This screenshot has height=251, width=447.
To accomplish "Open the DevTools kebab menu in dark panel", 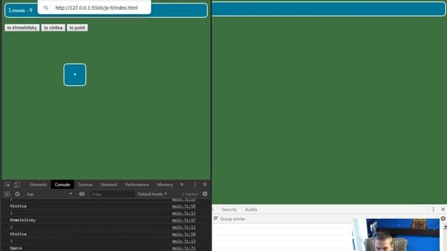I will [x=195, y=185].
